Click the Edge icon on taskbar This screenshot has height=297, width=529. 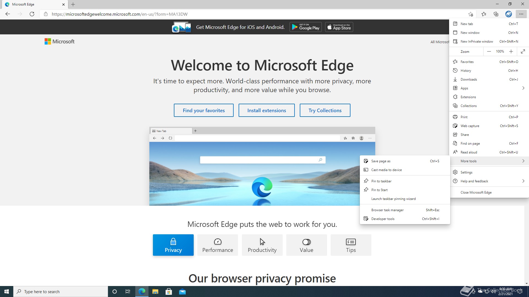tap(142, 291)
